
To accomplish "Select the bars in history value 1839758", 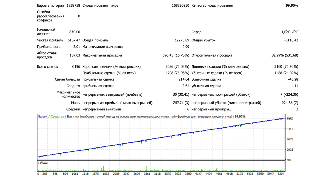I will [x=73, y=5].
